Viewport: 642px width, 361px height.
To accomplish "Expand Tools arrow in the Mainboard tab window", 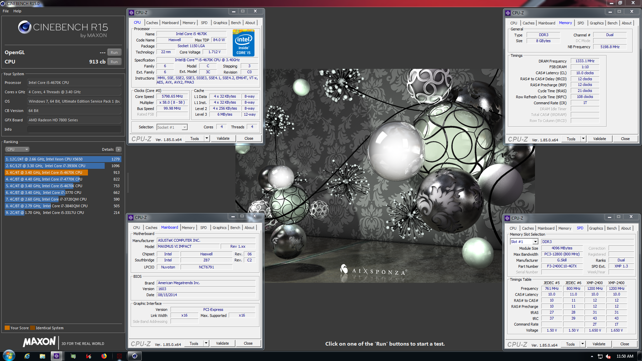I will 206,343.
